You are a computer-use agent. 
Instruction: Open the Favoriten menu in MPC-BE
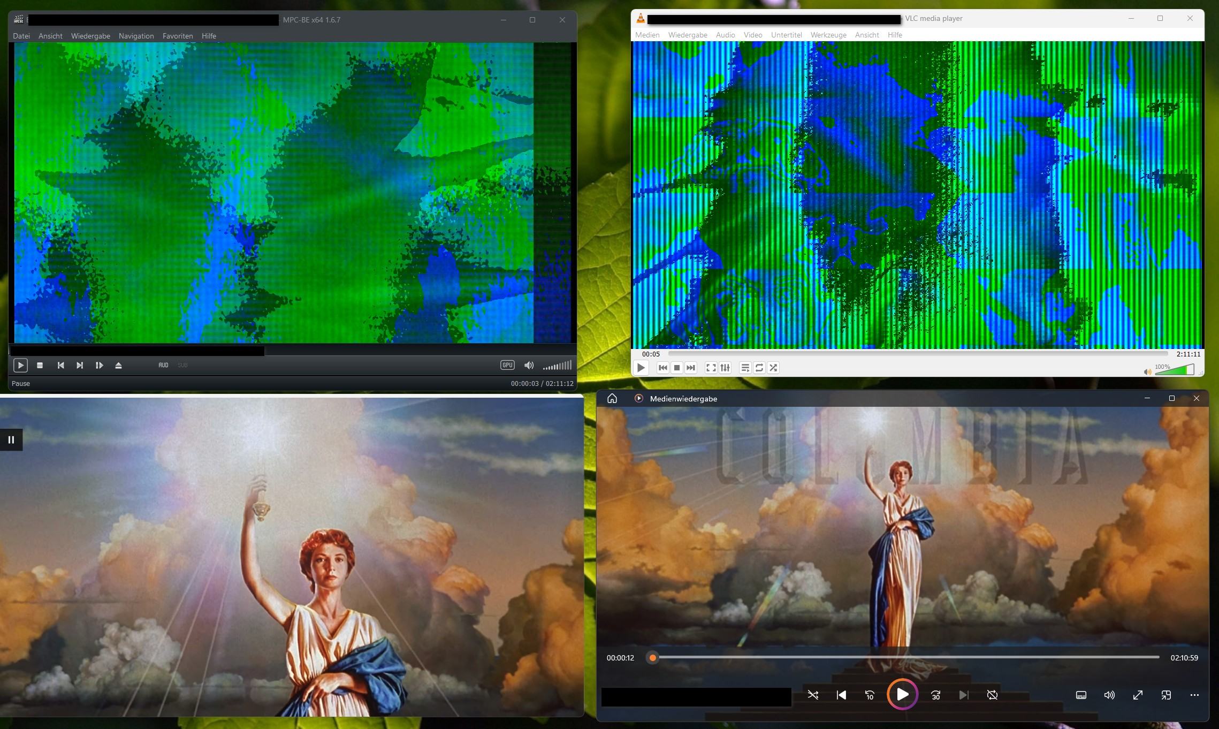pyautogui.click(x=178, y=36)
